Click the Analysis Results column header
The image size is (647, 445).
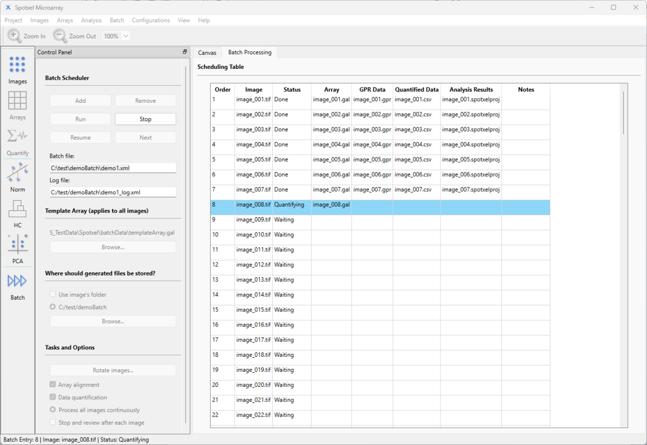[x=471, y=89]
